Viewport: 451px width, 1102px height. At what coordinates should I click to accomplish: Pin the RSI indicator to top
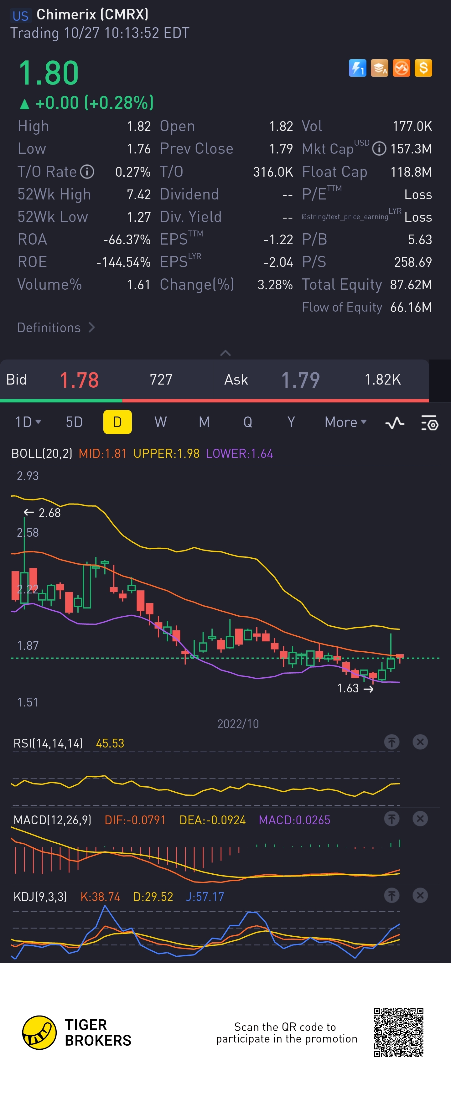tap(391, 742)
